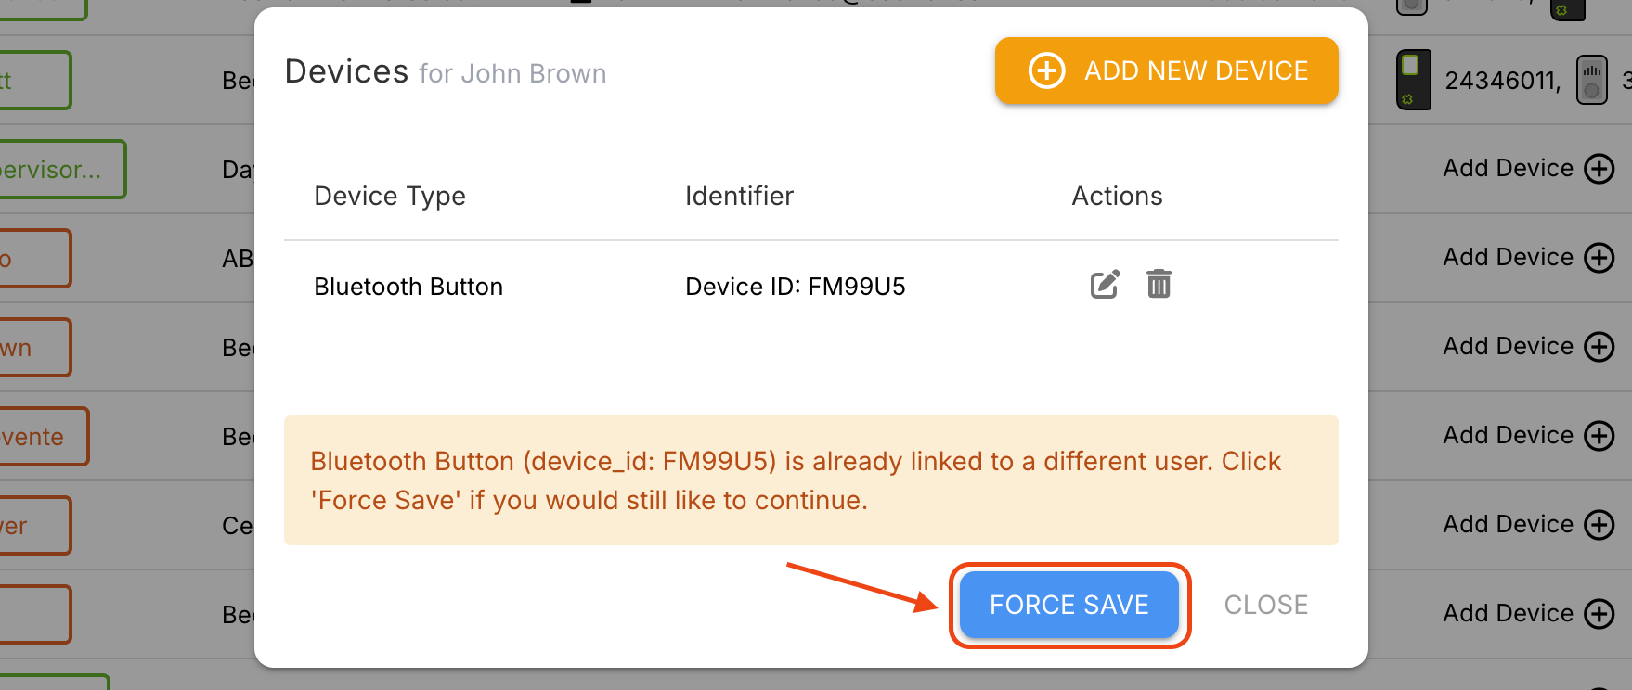Click the edit icon for Bluetooth Button
Image resolution: width=1632 pixels, height=690 pixels.
click(1105, 285)
